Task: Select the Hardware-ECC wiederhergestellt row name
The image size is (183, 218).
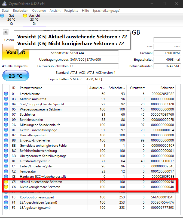Action: point(43,176)
